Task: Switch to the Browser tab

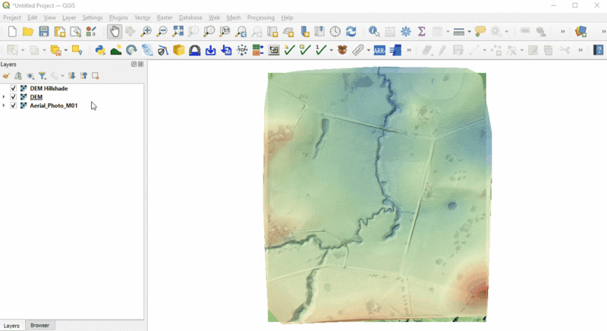Action: [39, 326]
